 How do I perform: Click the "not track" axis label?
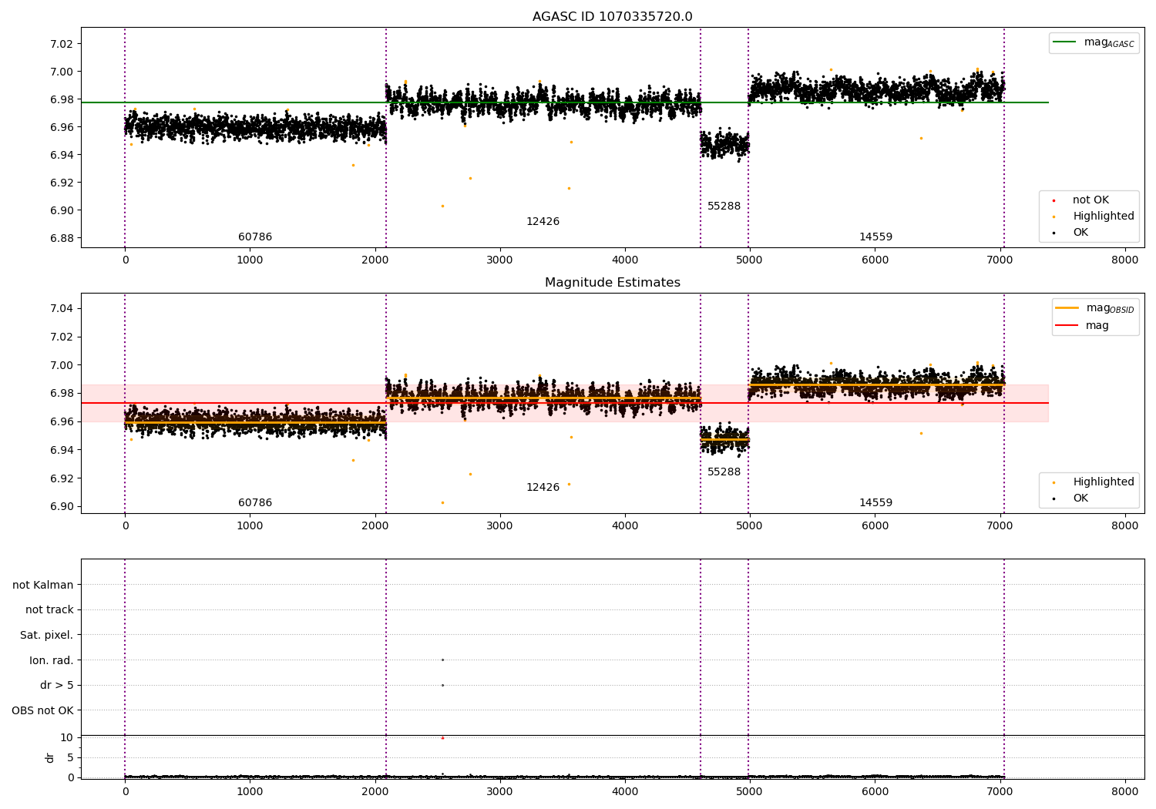pos(49,609)
